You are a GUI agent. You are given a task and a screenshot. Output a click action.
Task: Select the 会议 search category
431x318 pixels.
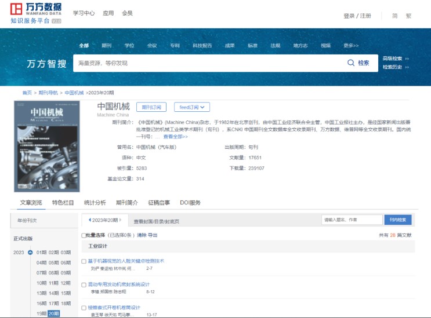[152, 46]
